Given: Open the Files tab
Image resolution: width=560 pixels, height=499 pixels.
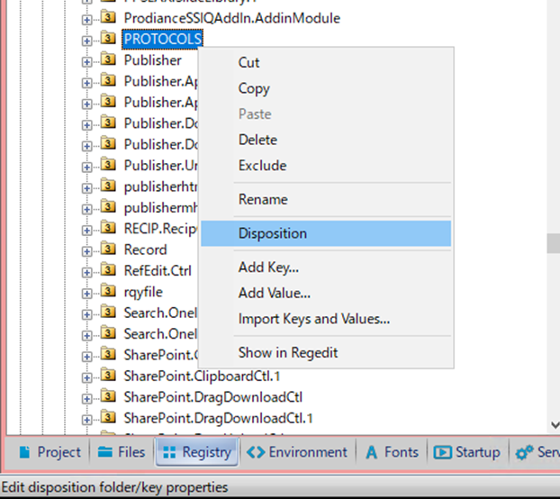Looking at the screenshot, I should click(121, 452).
